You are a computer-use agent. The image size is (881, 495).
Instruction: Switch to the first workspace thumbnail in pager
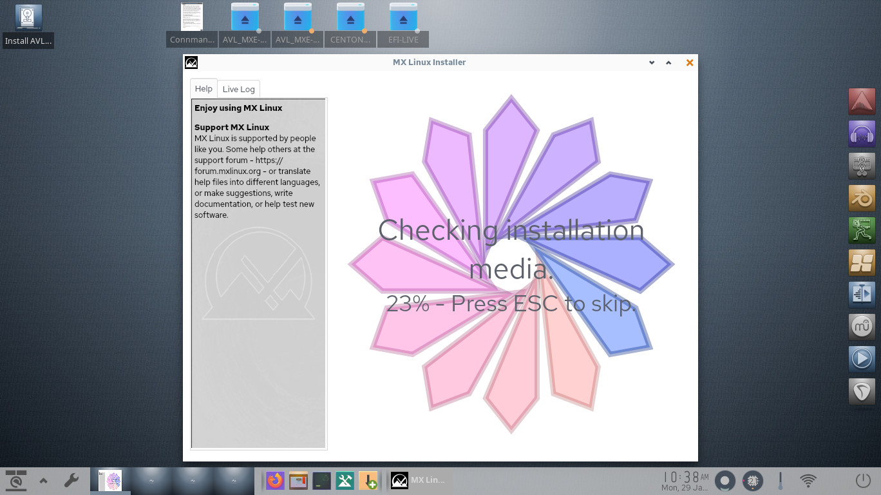(x=110, y=481)
